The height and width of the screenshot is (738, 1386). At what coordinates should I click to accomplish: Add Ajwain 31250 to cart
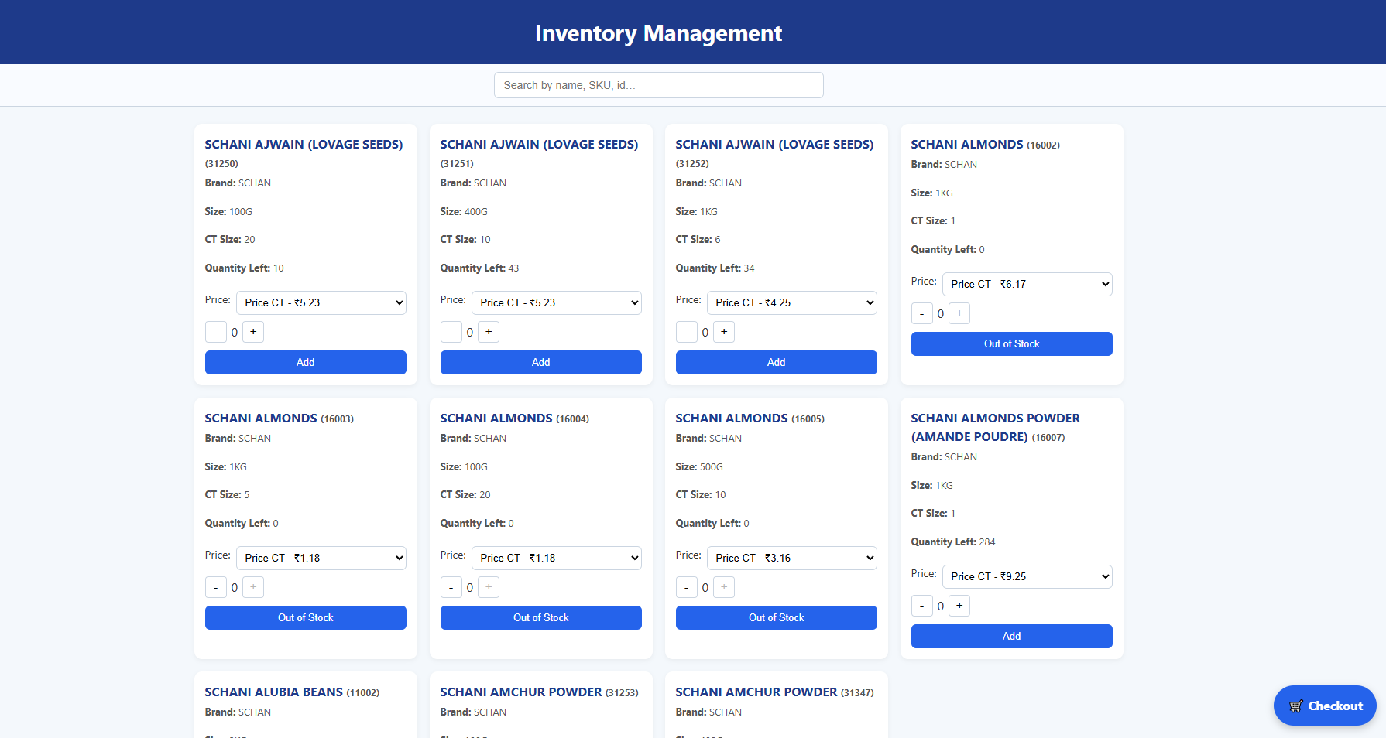point(305,362)
